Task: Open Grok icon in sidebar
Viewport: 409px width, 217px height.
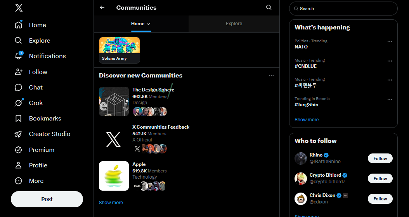Action: point(18,103)
